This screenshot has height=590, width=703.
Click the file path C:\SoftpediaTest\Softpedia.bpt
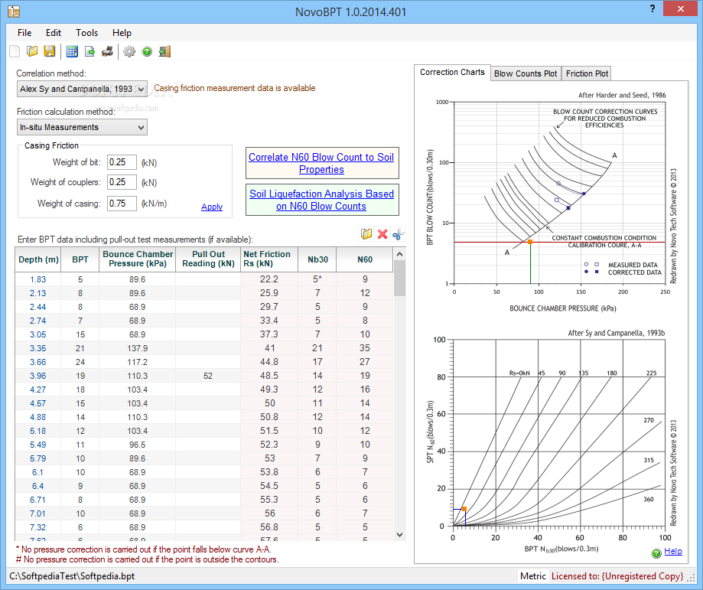pos(72,576)
